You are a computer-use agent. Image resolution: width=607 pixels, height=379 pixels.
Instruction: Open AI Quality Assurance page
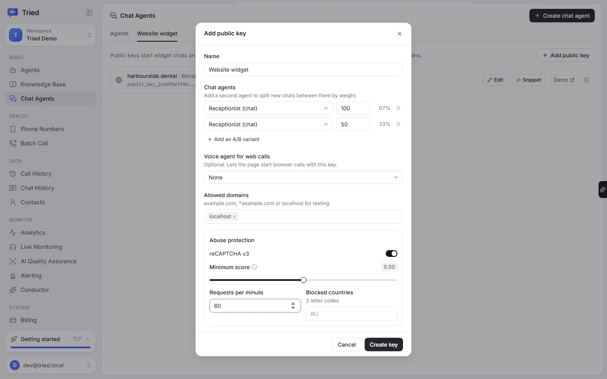click(x=51, y=261)
